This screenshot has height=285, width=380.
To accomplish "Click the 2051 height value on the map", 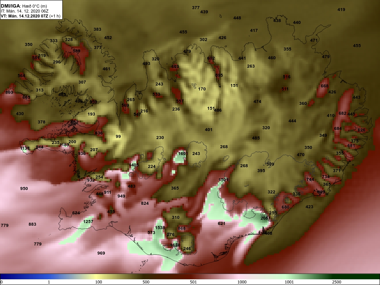I will [x=265, y=218].
